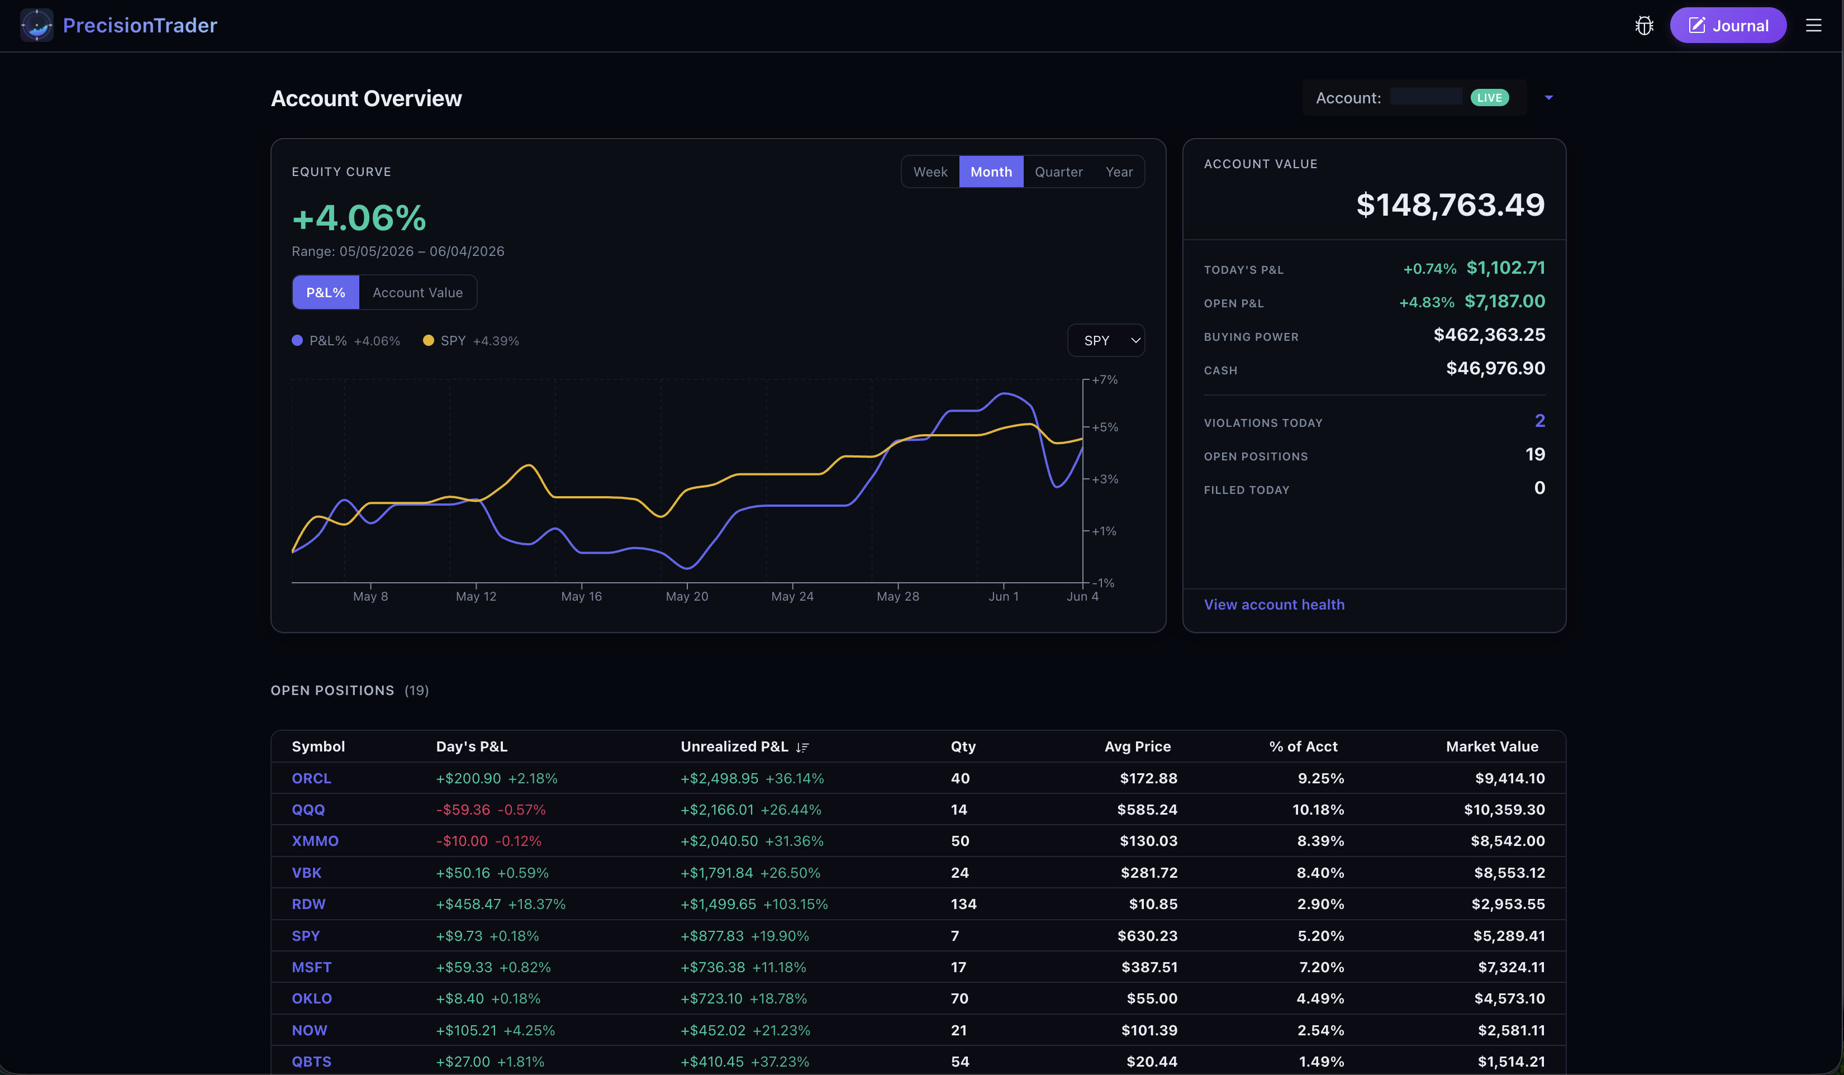The image size is (1844, 1075).
Task: Click the cash value $46,976.90
Action: 1495,368
